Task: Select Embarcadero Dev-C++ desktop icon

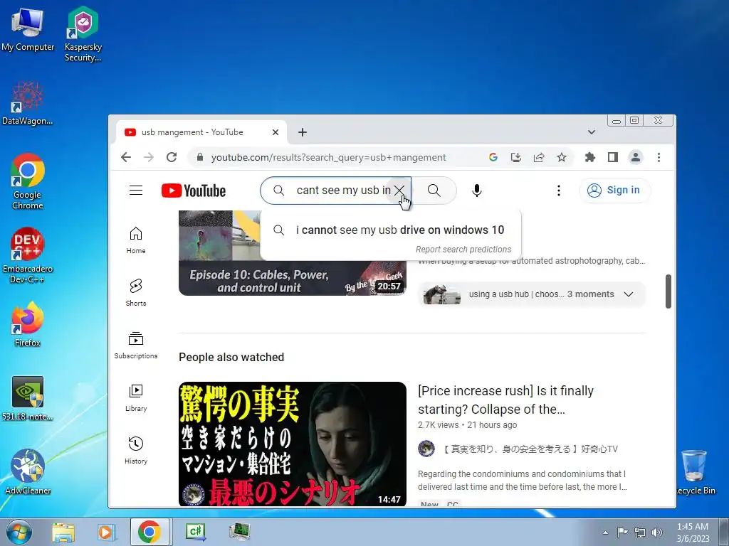Action: [x=28, y=256]
